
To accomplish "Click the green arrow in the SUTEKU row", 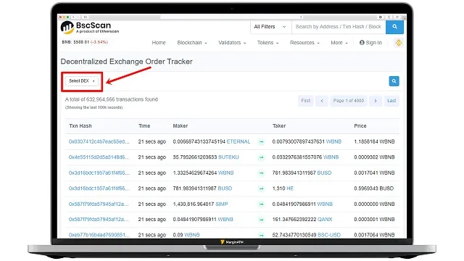I will pos(261,157).
